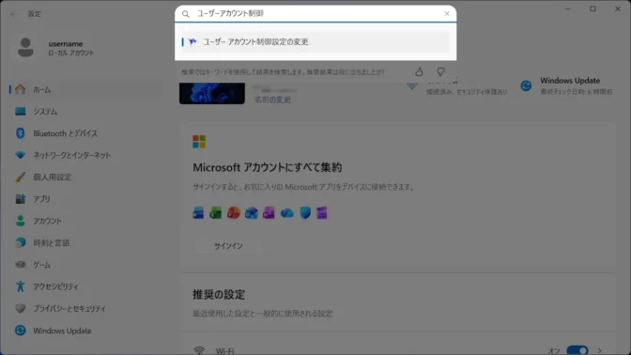Viewport: 631px width, 355px height.
Task: Open 個人用設定 category
Action: coord(85,177)
